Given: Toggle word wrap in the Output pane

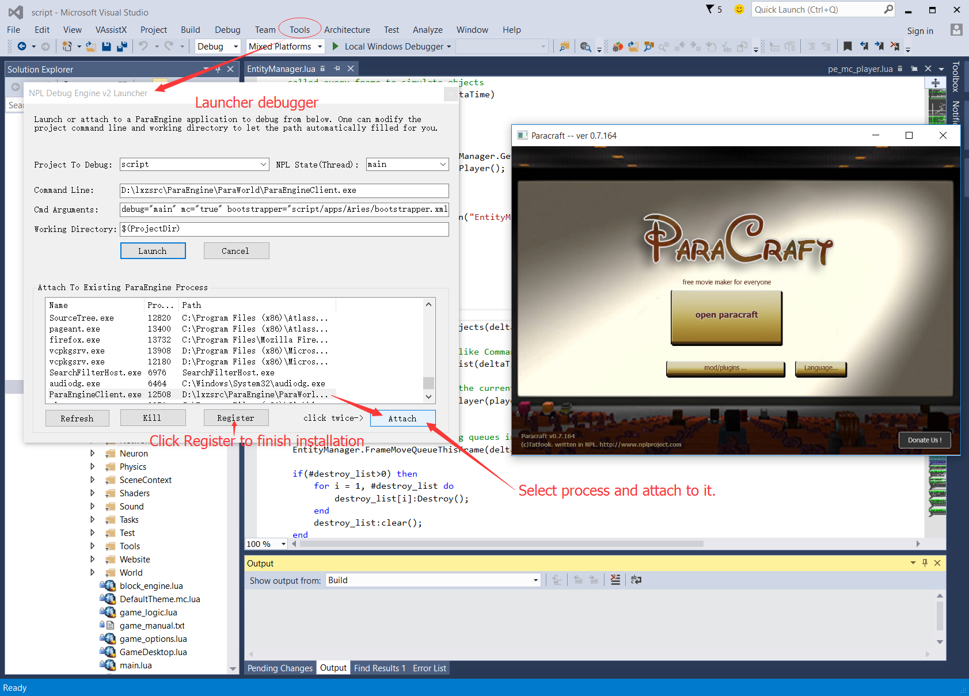Looking at the screenshot, I should (x=636, y=580).
